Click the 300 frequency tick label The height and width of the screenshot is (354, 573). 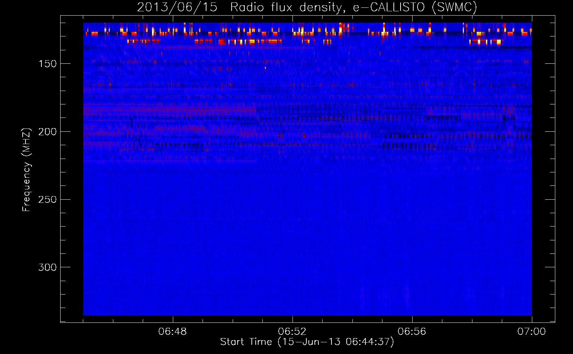point(48,267)
